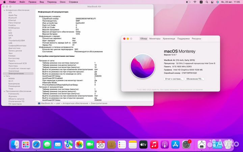The image size is (243, 152).
Task: Open the keyboard input source menu
Action: [201, 2]
